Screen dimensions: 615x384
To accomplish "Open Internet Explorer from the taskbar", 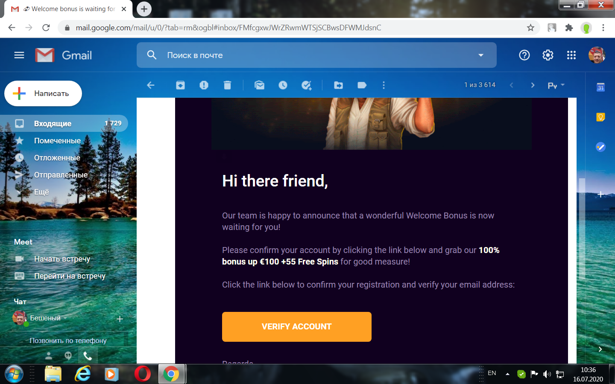I will pyautogui.click(x=83, y=374).
